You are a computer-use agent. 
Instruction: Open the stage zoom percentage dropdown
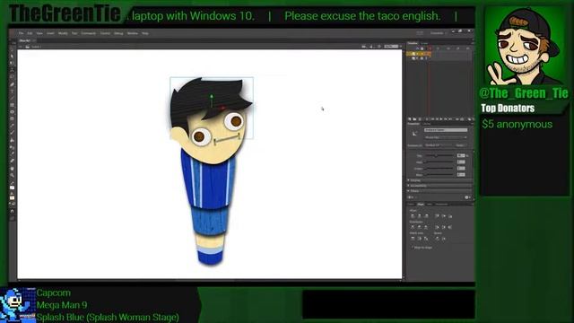point(393,46)
